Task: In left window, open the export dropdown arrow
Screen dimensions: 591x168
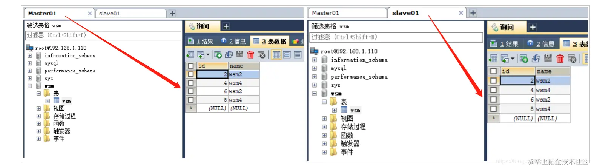Action: (x=208, y=55)
